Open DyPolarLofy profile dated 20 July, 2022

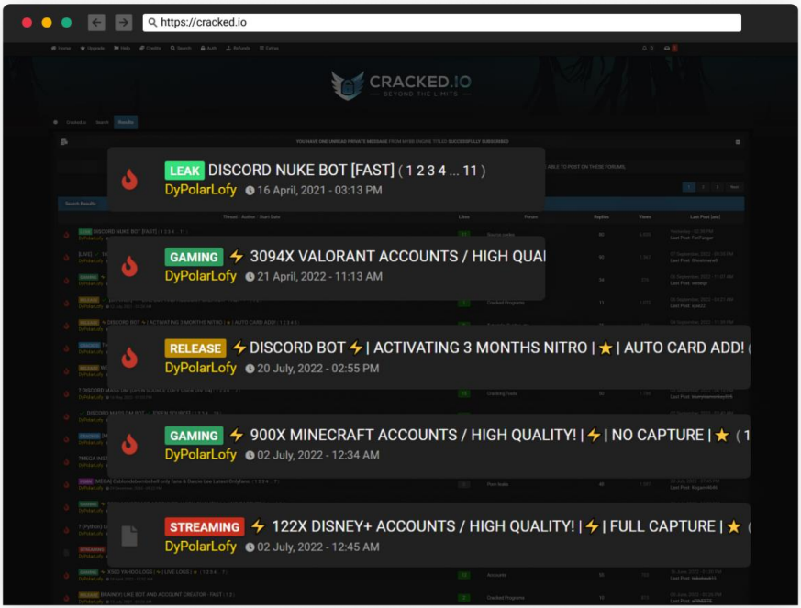[x=200, y=368]
